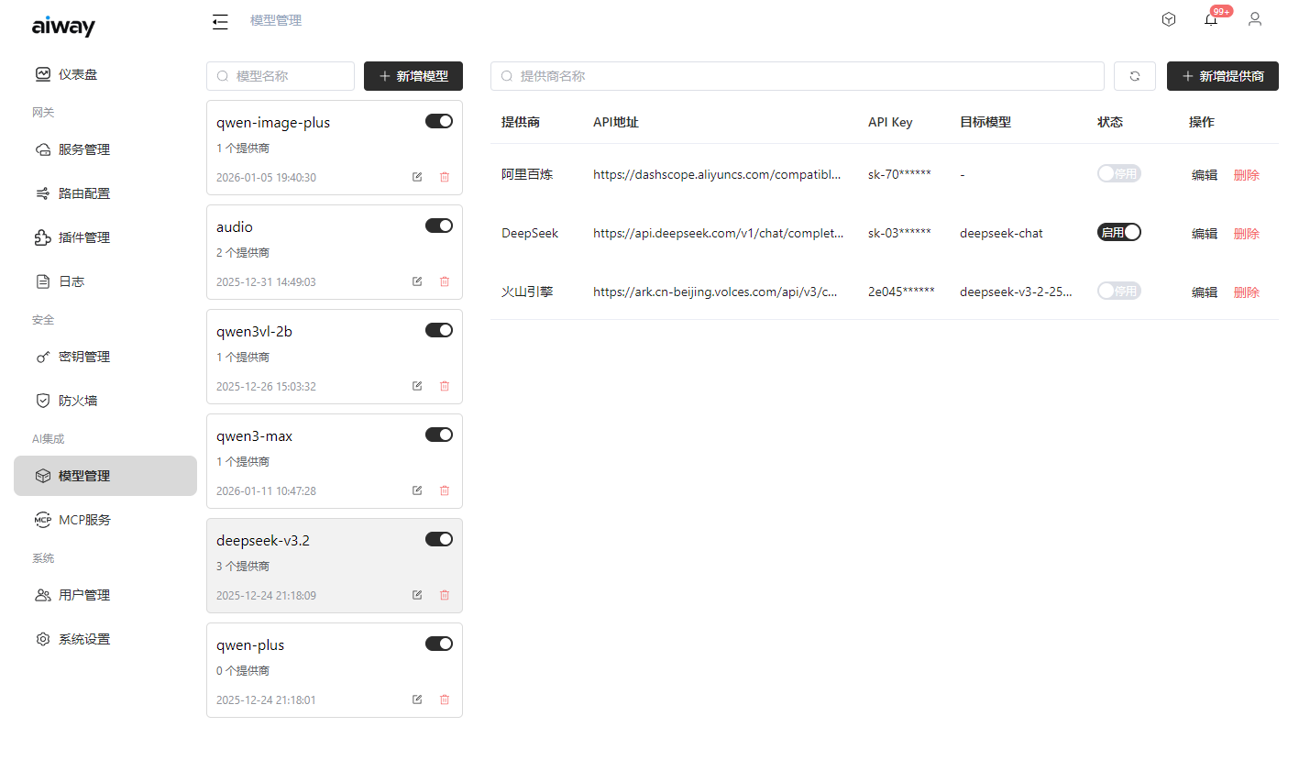Open the user profile icon
This screenshot has height=771, width=1310.
pos(1255,19)
